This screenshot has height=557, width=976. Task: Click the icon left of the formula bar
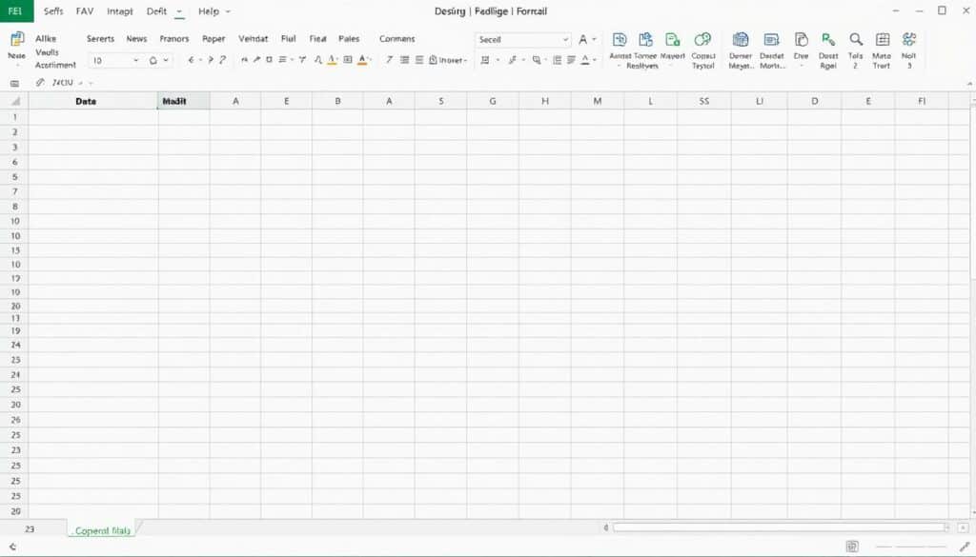click(x=15, y=83)
